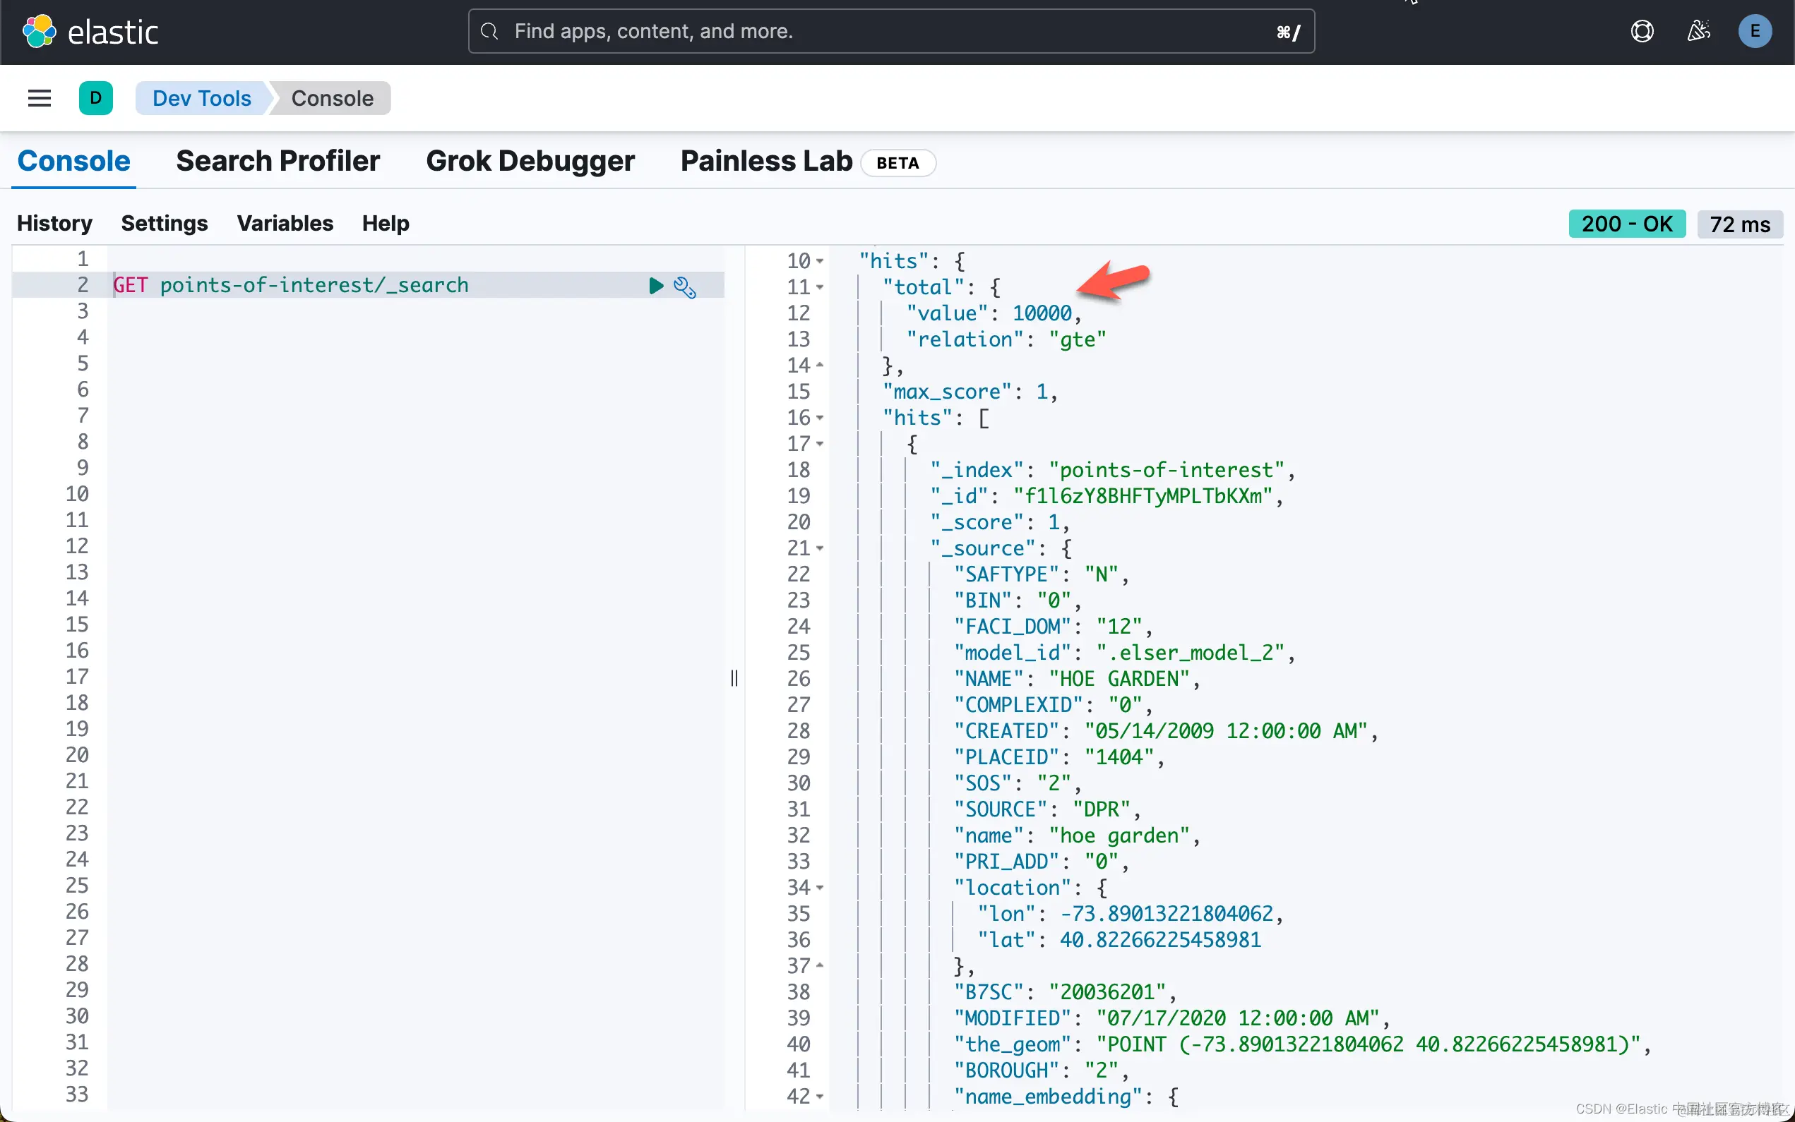Fold the "name_embedding" arrow on line 42
Screen dimensions: 1795x1122
pos(820,1096)
